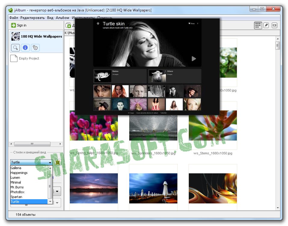Click the blank page icon of Empty Project
The width and height of the screenshot is (288, 226).
pyautogui.click(x=14, y=58)
